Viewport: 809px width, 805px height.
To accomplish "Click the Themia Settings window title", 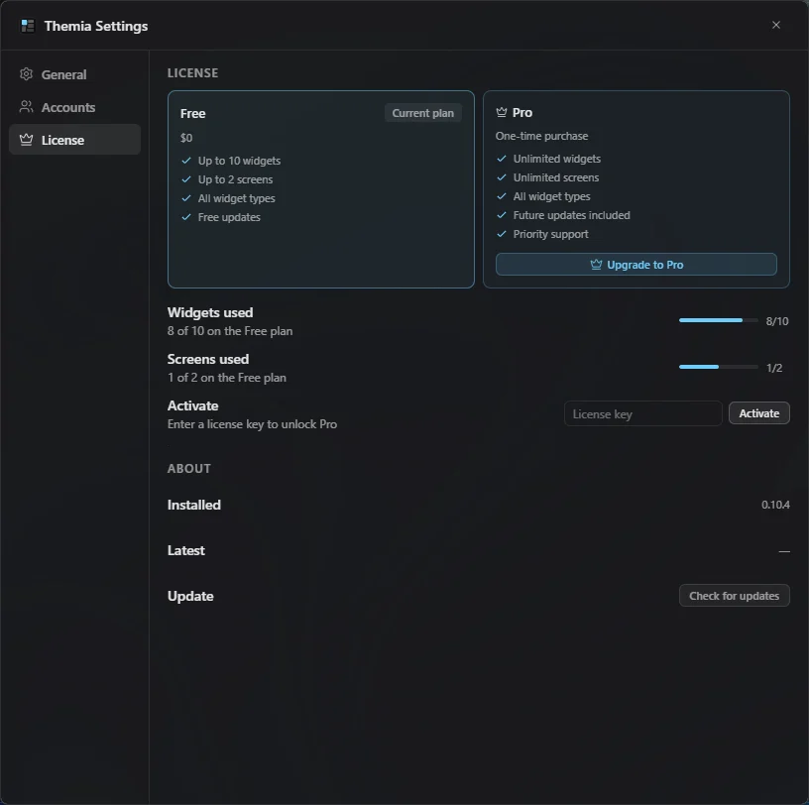I will pyautogui.click(x=96, y=26).
